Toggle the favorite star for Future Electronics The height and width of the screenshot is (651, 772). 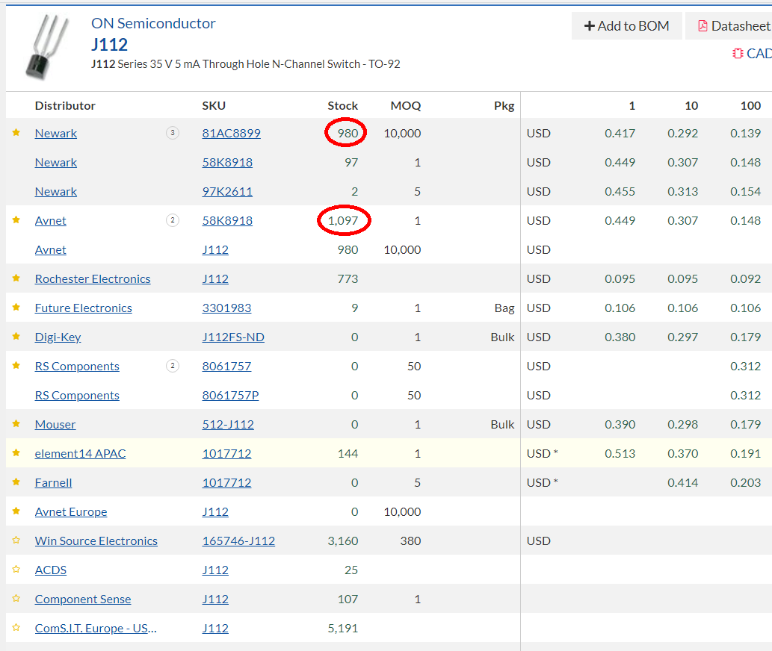pyautogui.click(x=16, y=308)
